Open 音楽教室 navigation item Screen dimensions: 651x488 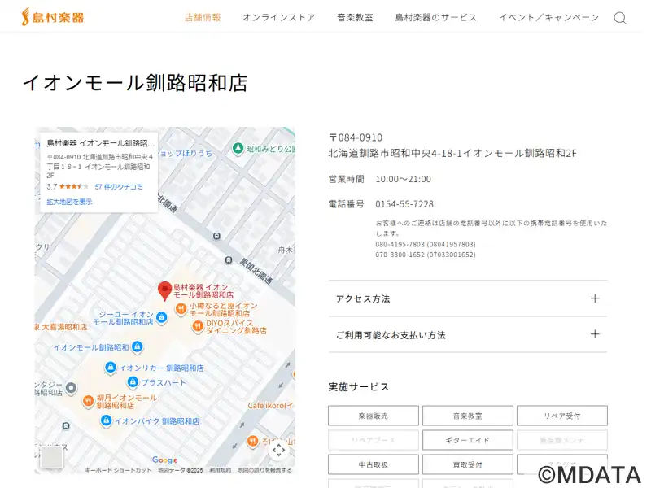[355, 17]
